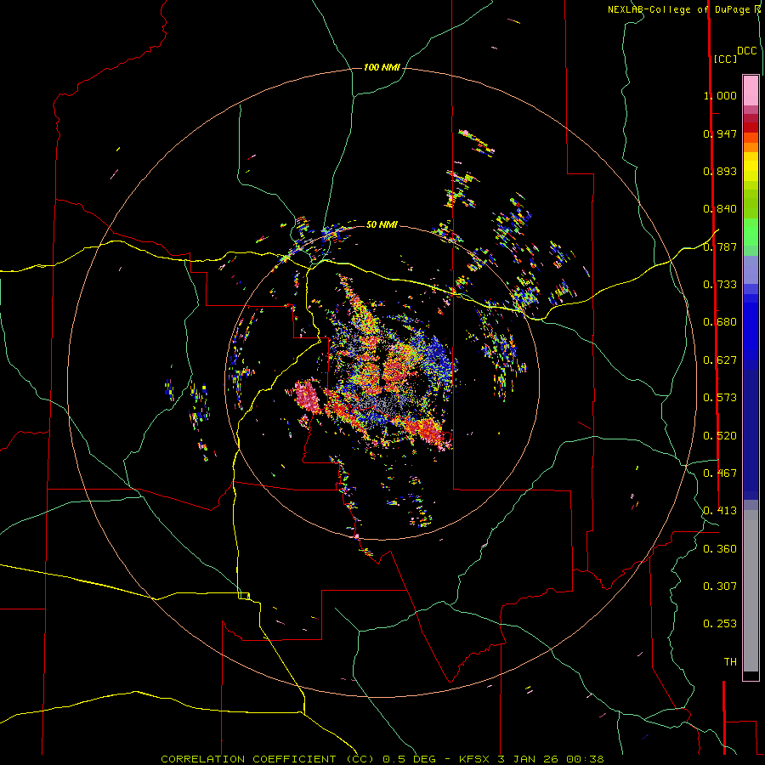Click the 0.893 scale value
Screen dimensions: 765x765
(x=720, y=171)
